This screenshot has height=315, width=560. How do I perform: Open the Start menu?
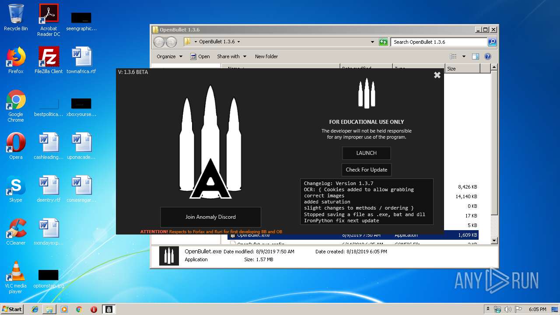pos(12,309)
